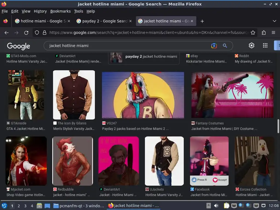This screenshot has height=210, width=280.
Task: Search by image with Google Lens camera
Action: pos(214,46)
